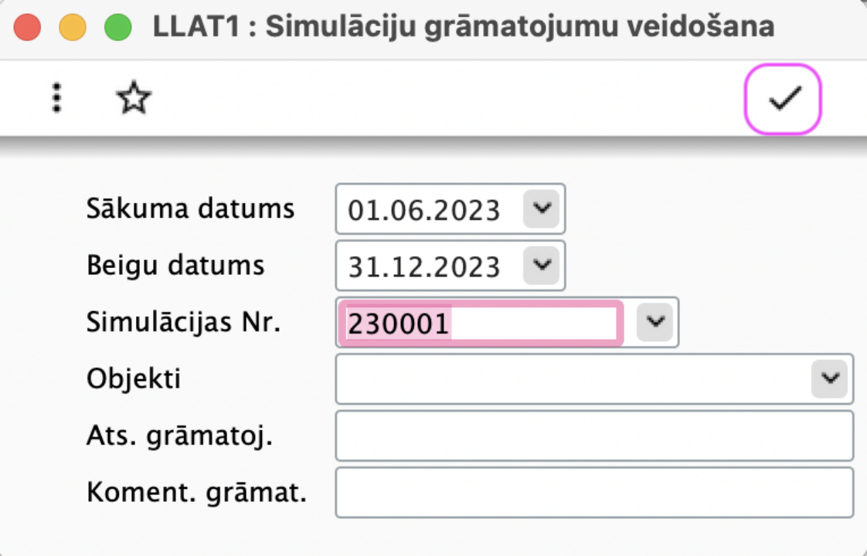Minimize the window using the yellow button
This screenshot has height=556, width=867.
pyautogui.click(x=73, y=27)
